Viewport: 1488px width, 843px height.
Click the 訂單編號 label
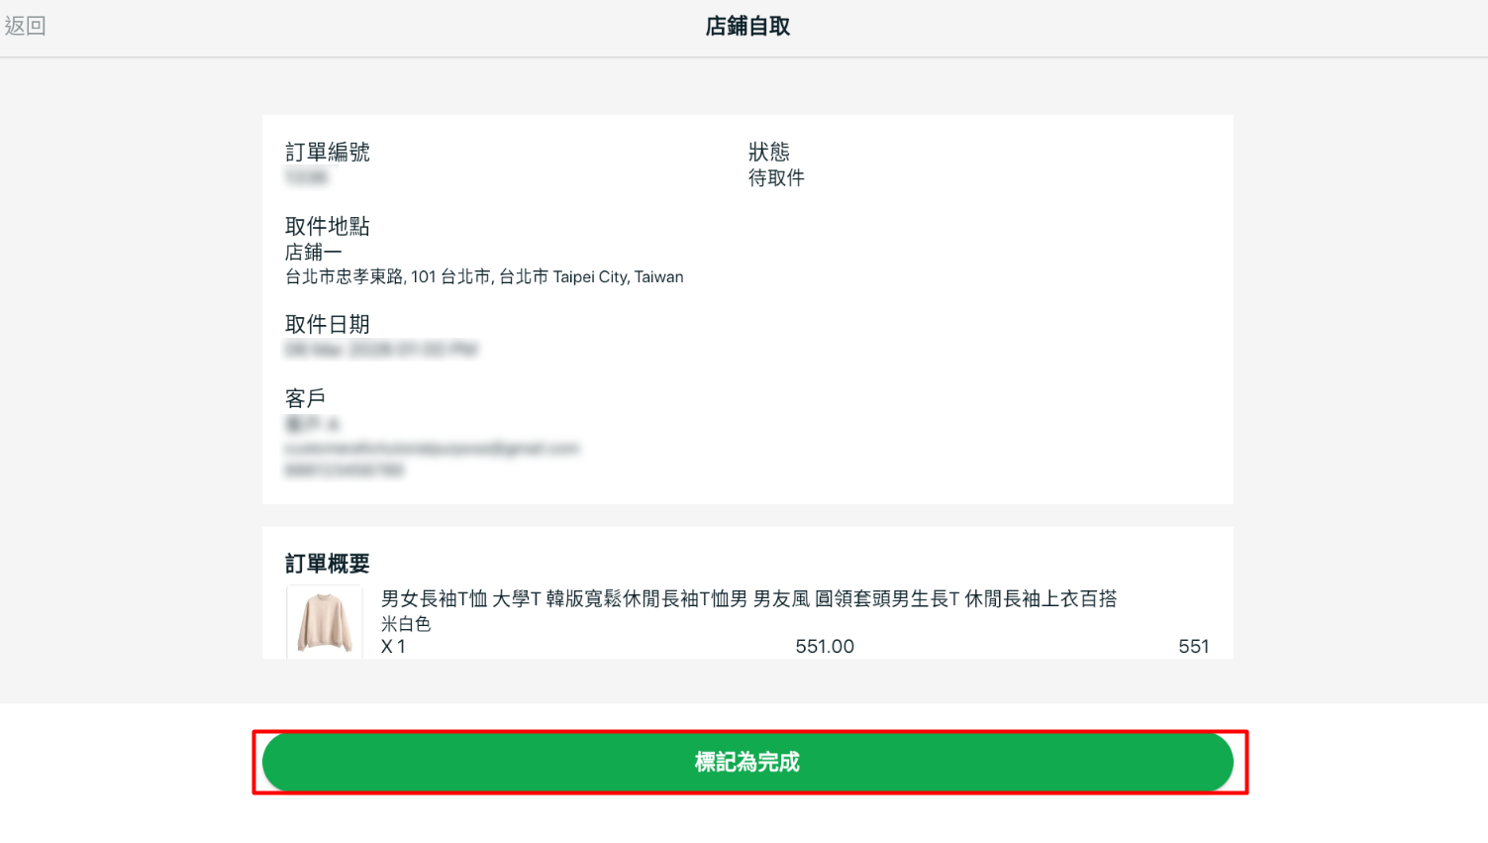coord(328,153)
